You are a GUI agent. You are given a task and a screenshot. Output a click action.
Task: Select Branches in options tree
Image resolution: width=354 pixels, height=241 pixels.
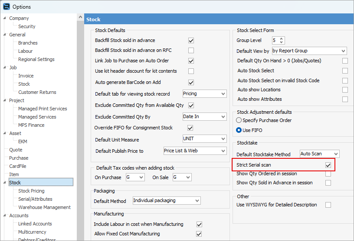pyautogui.click(x=28, y=43)
